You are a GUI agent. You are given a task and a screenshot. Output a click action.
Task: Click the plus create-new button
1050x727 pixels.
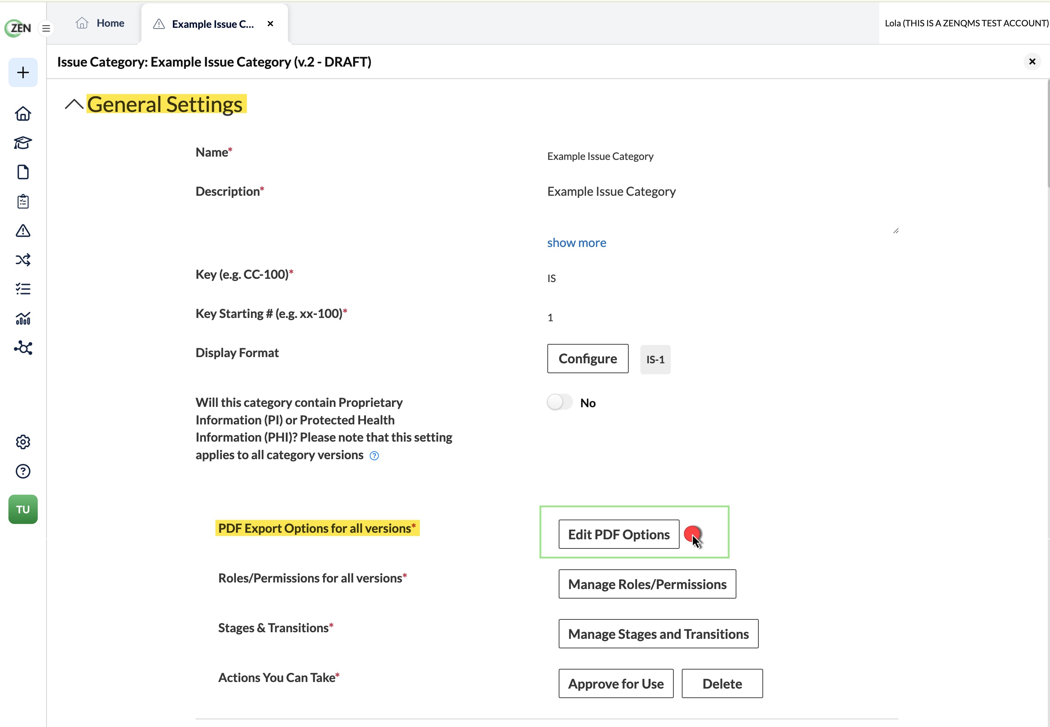[23, 72]
